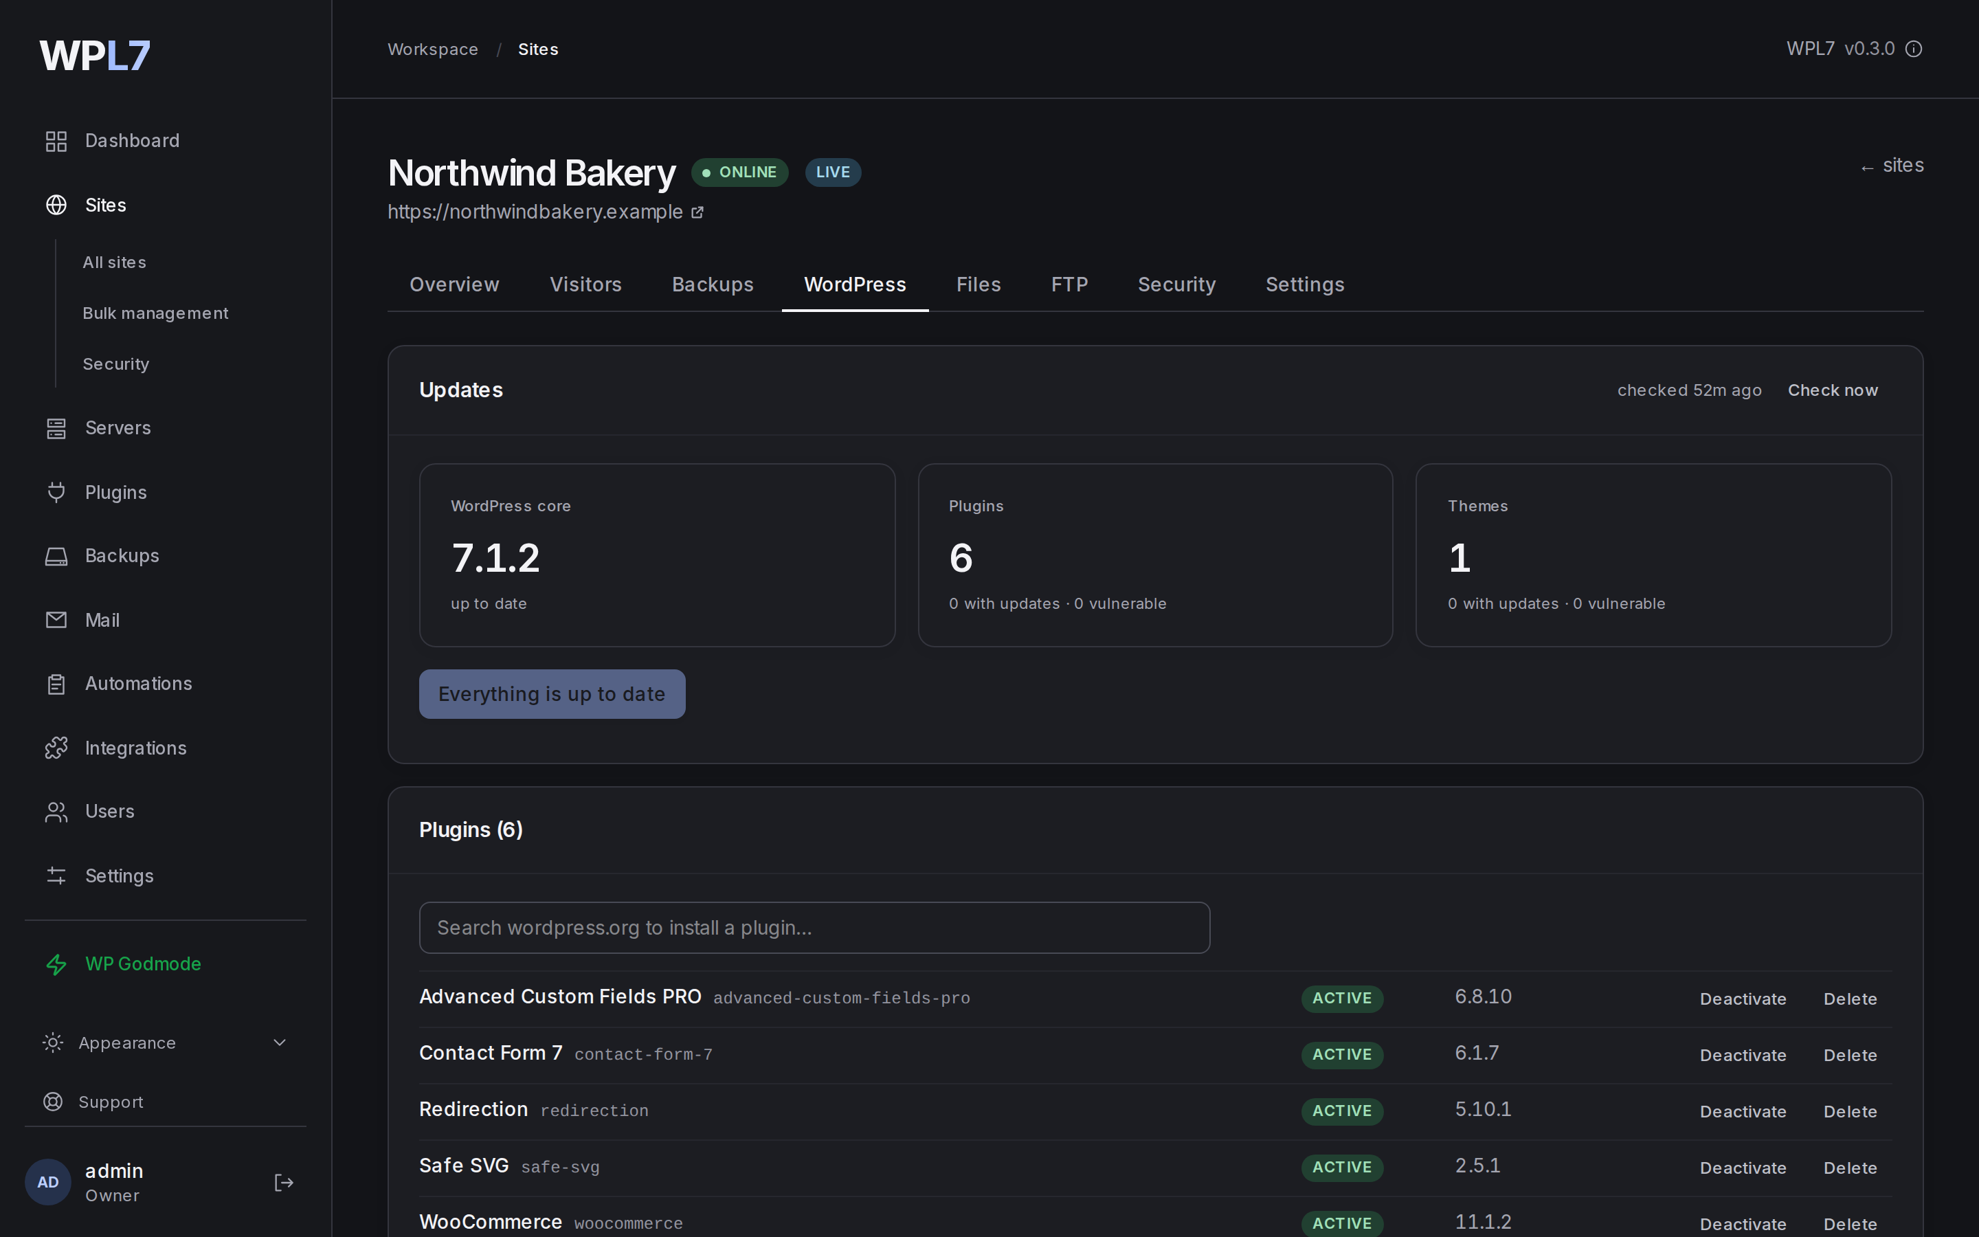Click the Appearance sun icon
This screenshot has height=1237, width=1979.
click(52, 1043)
